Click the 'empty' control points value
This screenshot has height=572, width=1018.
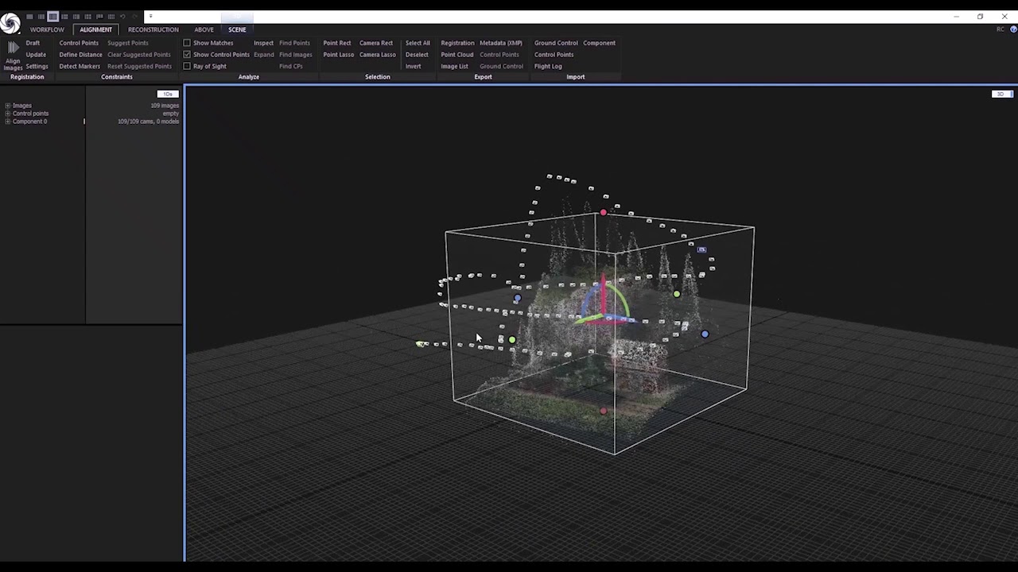click(x=171, y=114)
